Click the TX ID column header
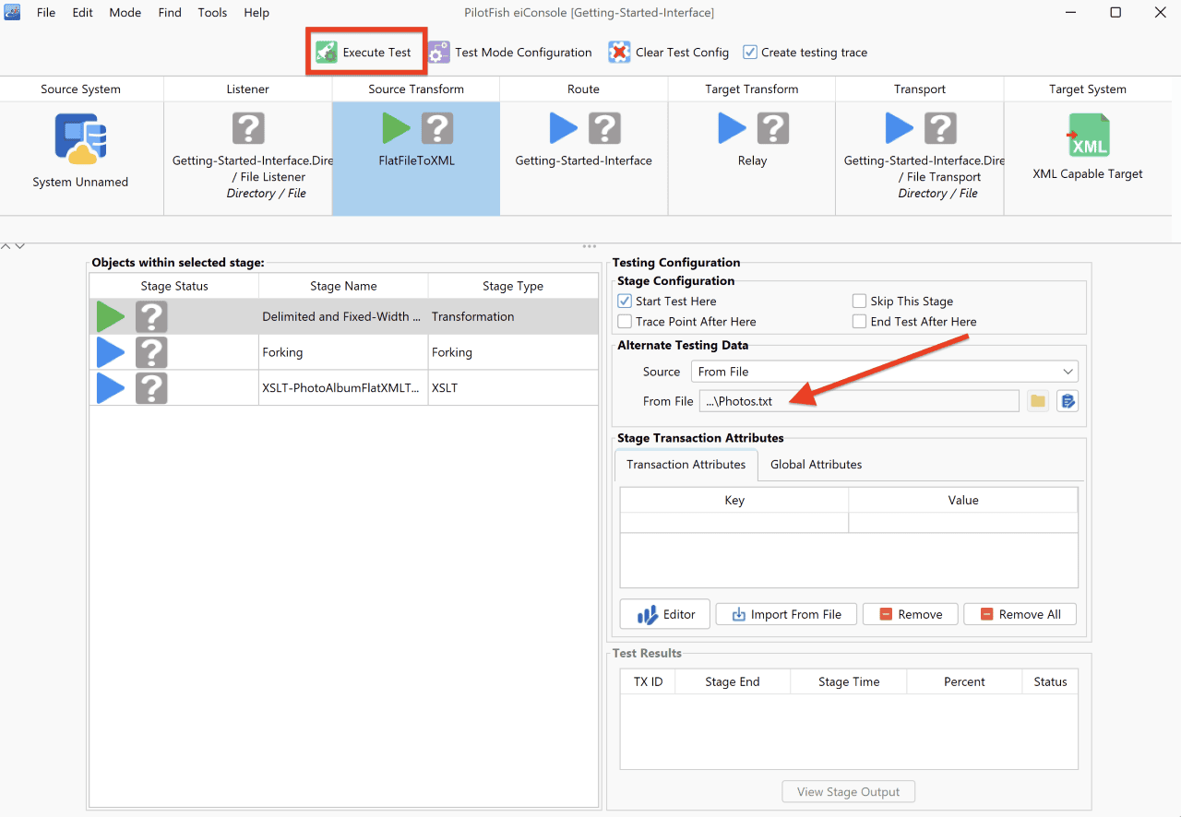Viewport: 1181px width, 817px height. [648, 681]
